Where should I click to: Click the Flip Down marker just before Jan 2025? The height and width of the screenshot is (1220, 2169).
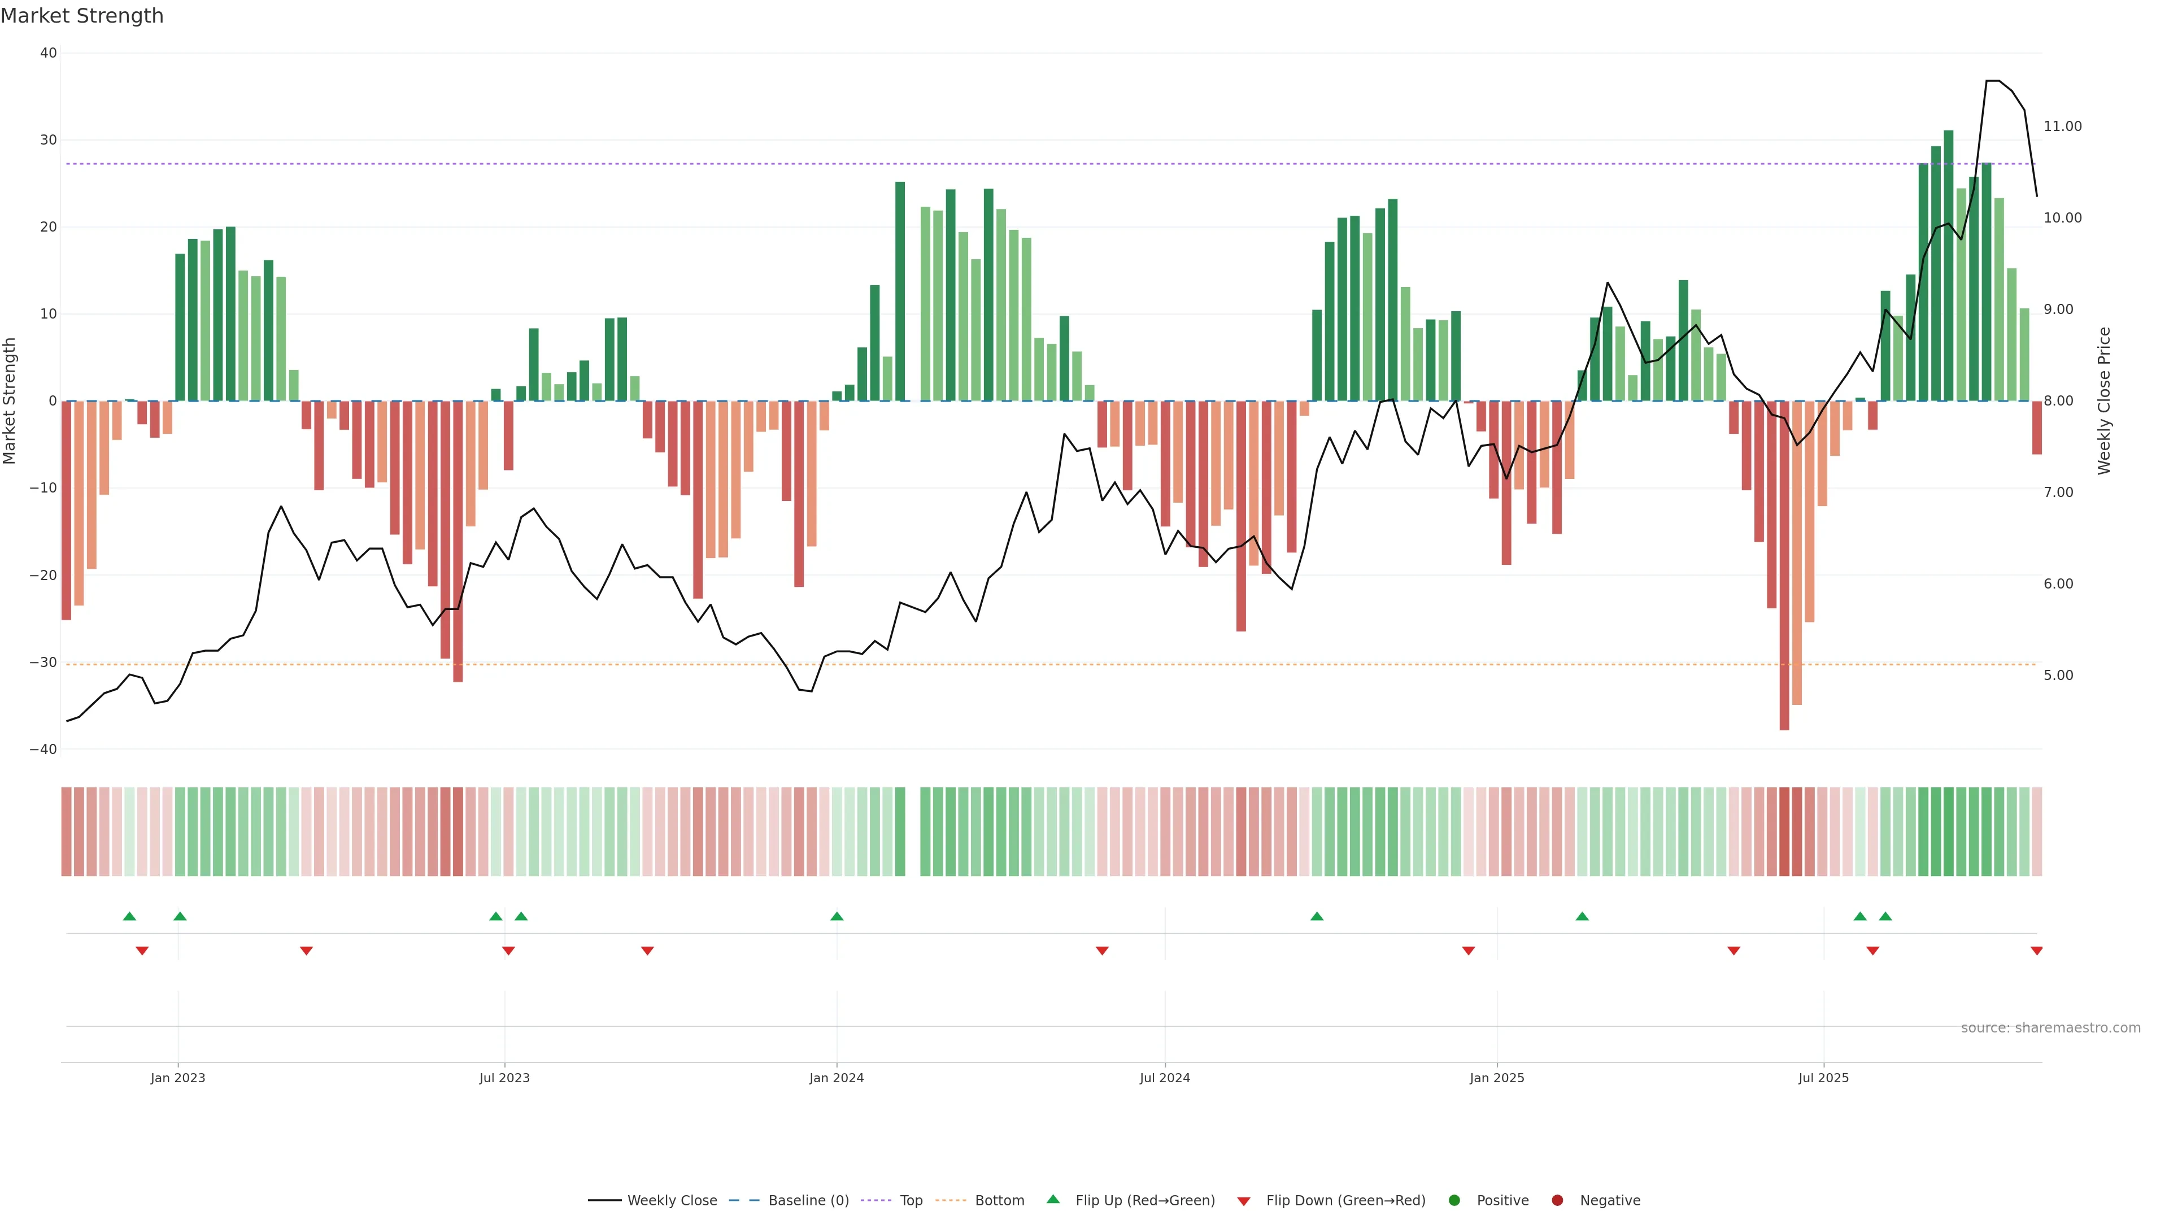click(x=1469, y=951)
